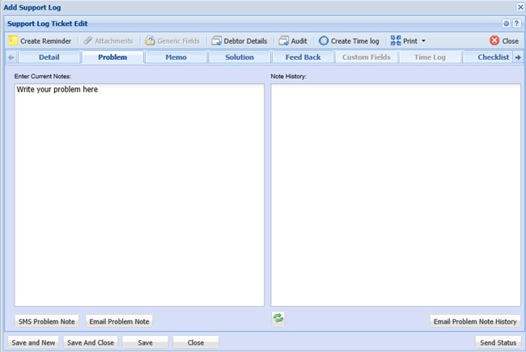The image size is (526, 352).
Task: Click the red Close icon in toolbar
Action: tap(494, 40)
